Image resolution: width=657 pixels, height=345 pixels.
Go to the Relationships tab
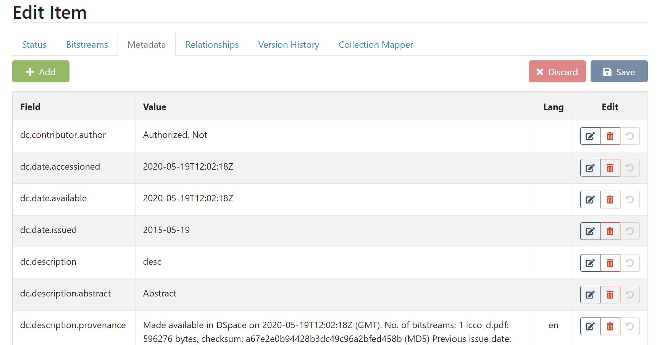pyautogui.click(x=212, y=45)
